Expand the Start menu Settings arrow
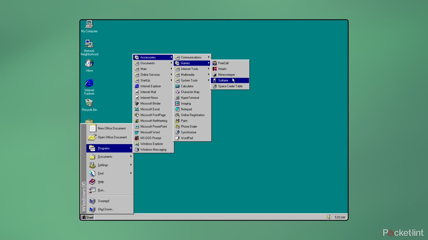This screenshot has width=428, height=240. tap(131, 165)
